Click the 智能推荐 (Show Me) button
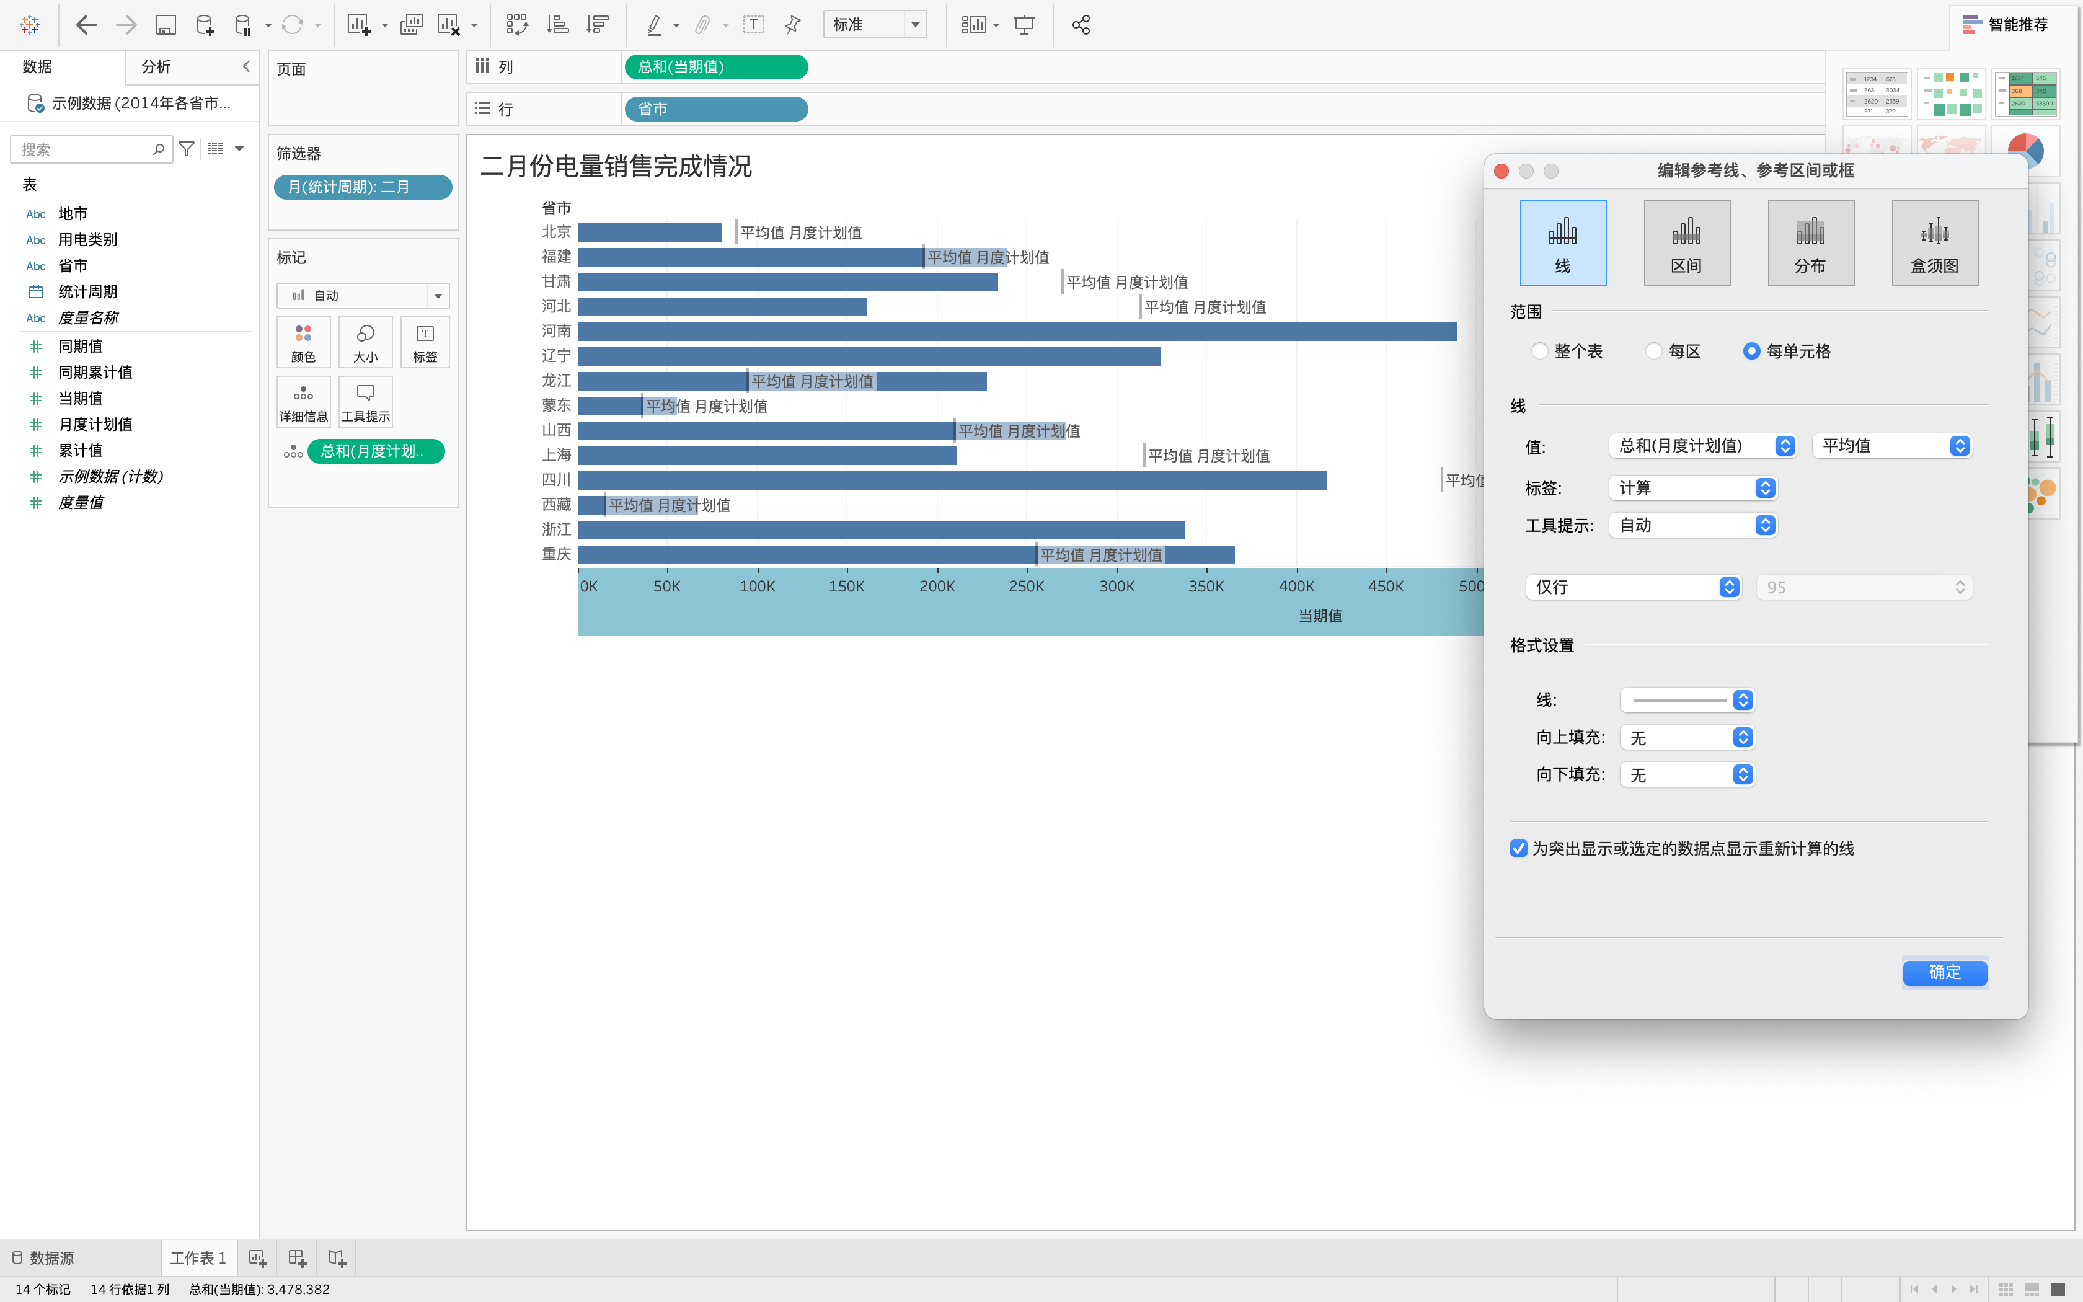Screen dimensions: 2083x1302 (x=2005, y=25)
